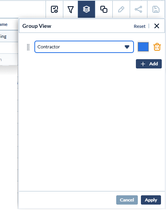166x210 pixels.
Task: Click the share nodes icon
Action: (x=139, y=9)
